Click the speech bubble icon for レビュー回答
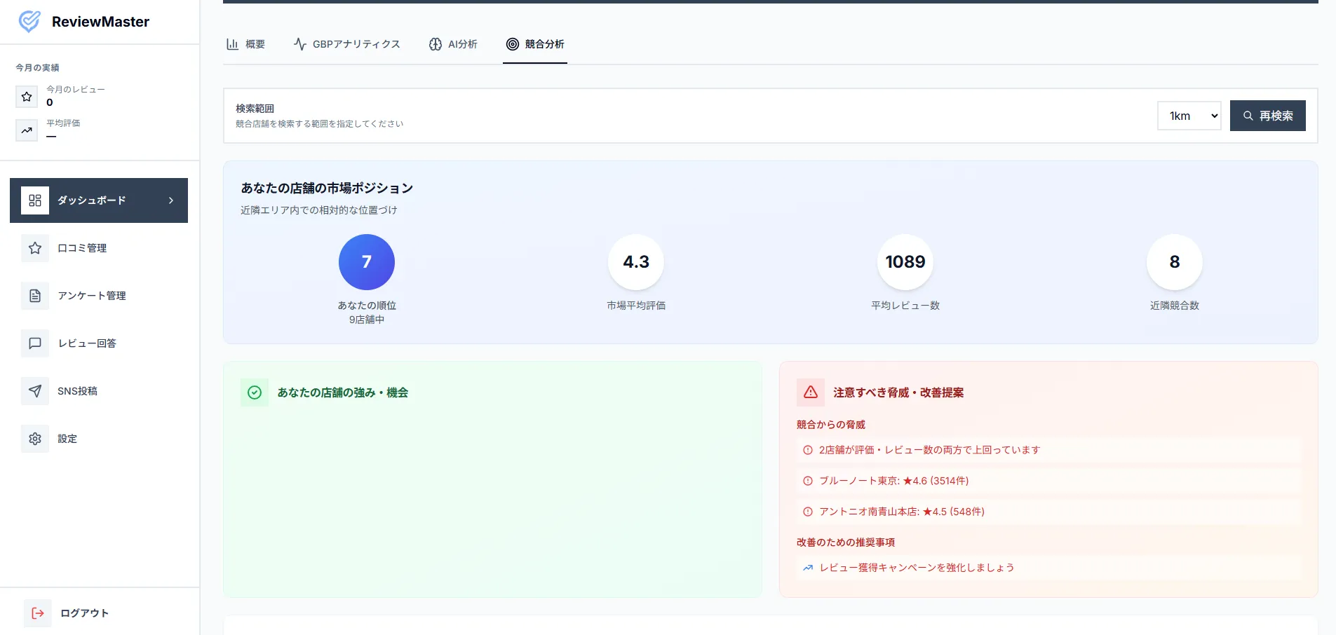 tap(35, 343)
